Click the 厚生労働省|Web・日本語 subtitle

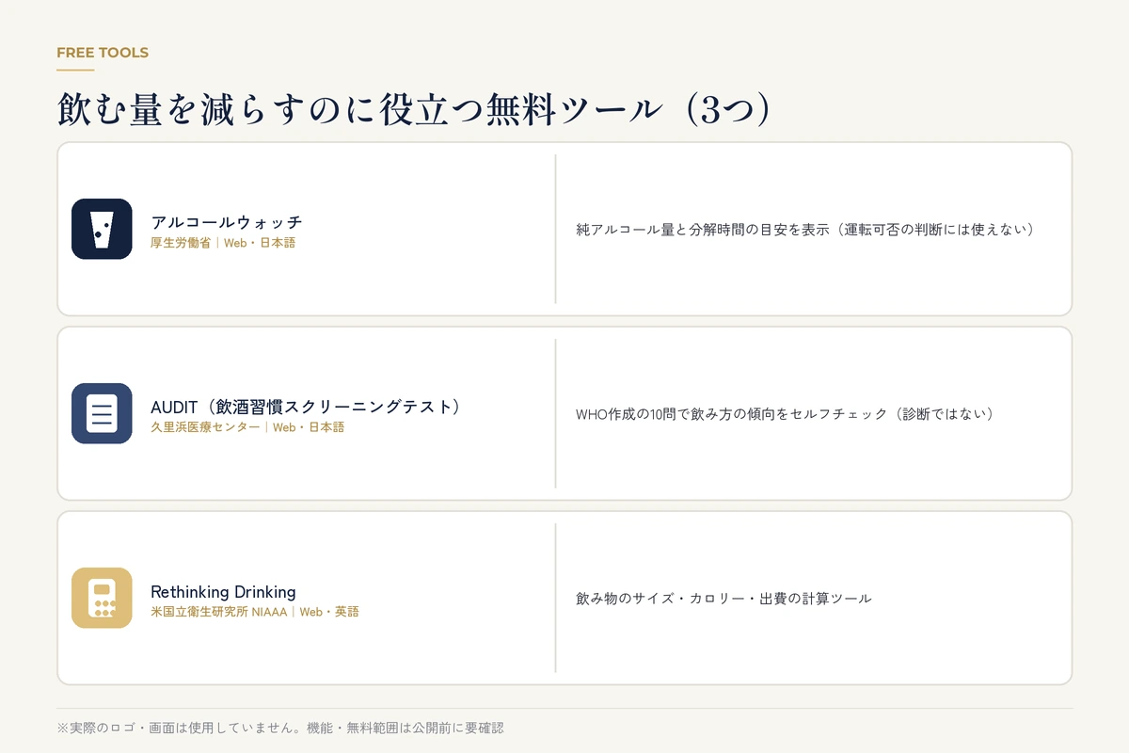click(x=223, y=243)
